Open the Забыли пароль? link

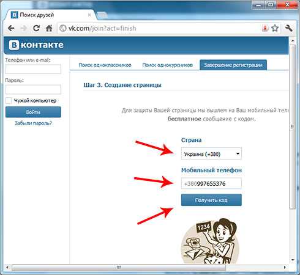click(33, 123)
